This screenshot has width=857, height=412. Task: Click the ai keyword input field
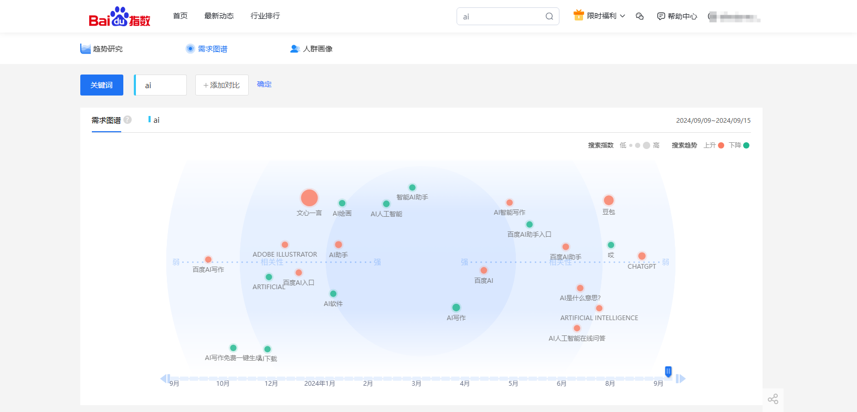(x=161, y=85)
